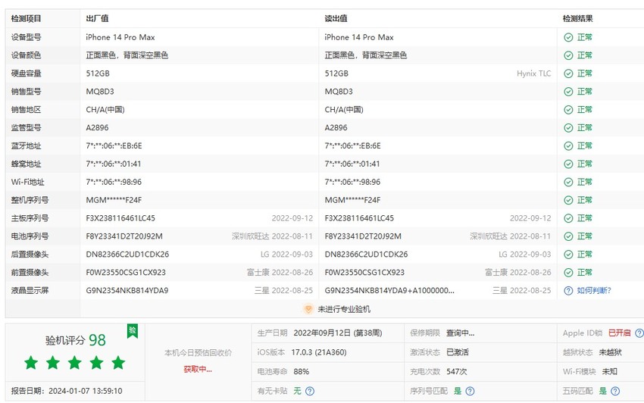The image size is (644, 403).
Task: Click the 如何判断? link in 液晶显示屏 row
Action: [x=593, y=290]
